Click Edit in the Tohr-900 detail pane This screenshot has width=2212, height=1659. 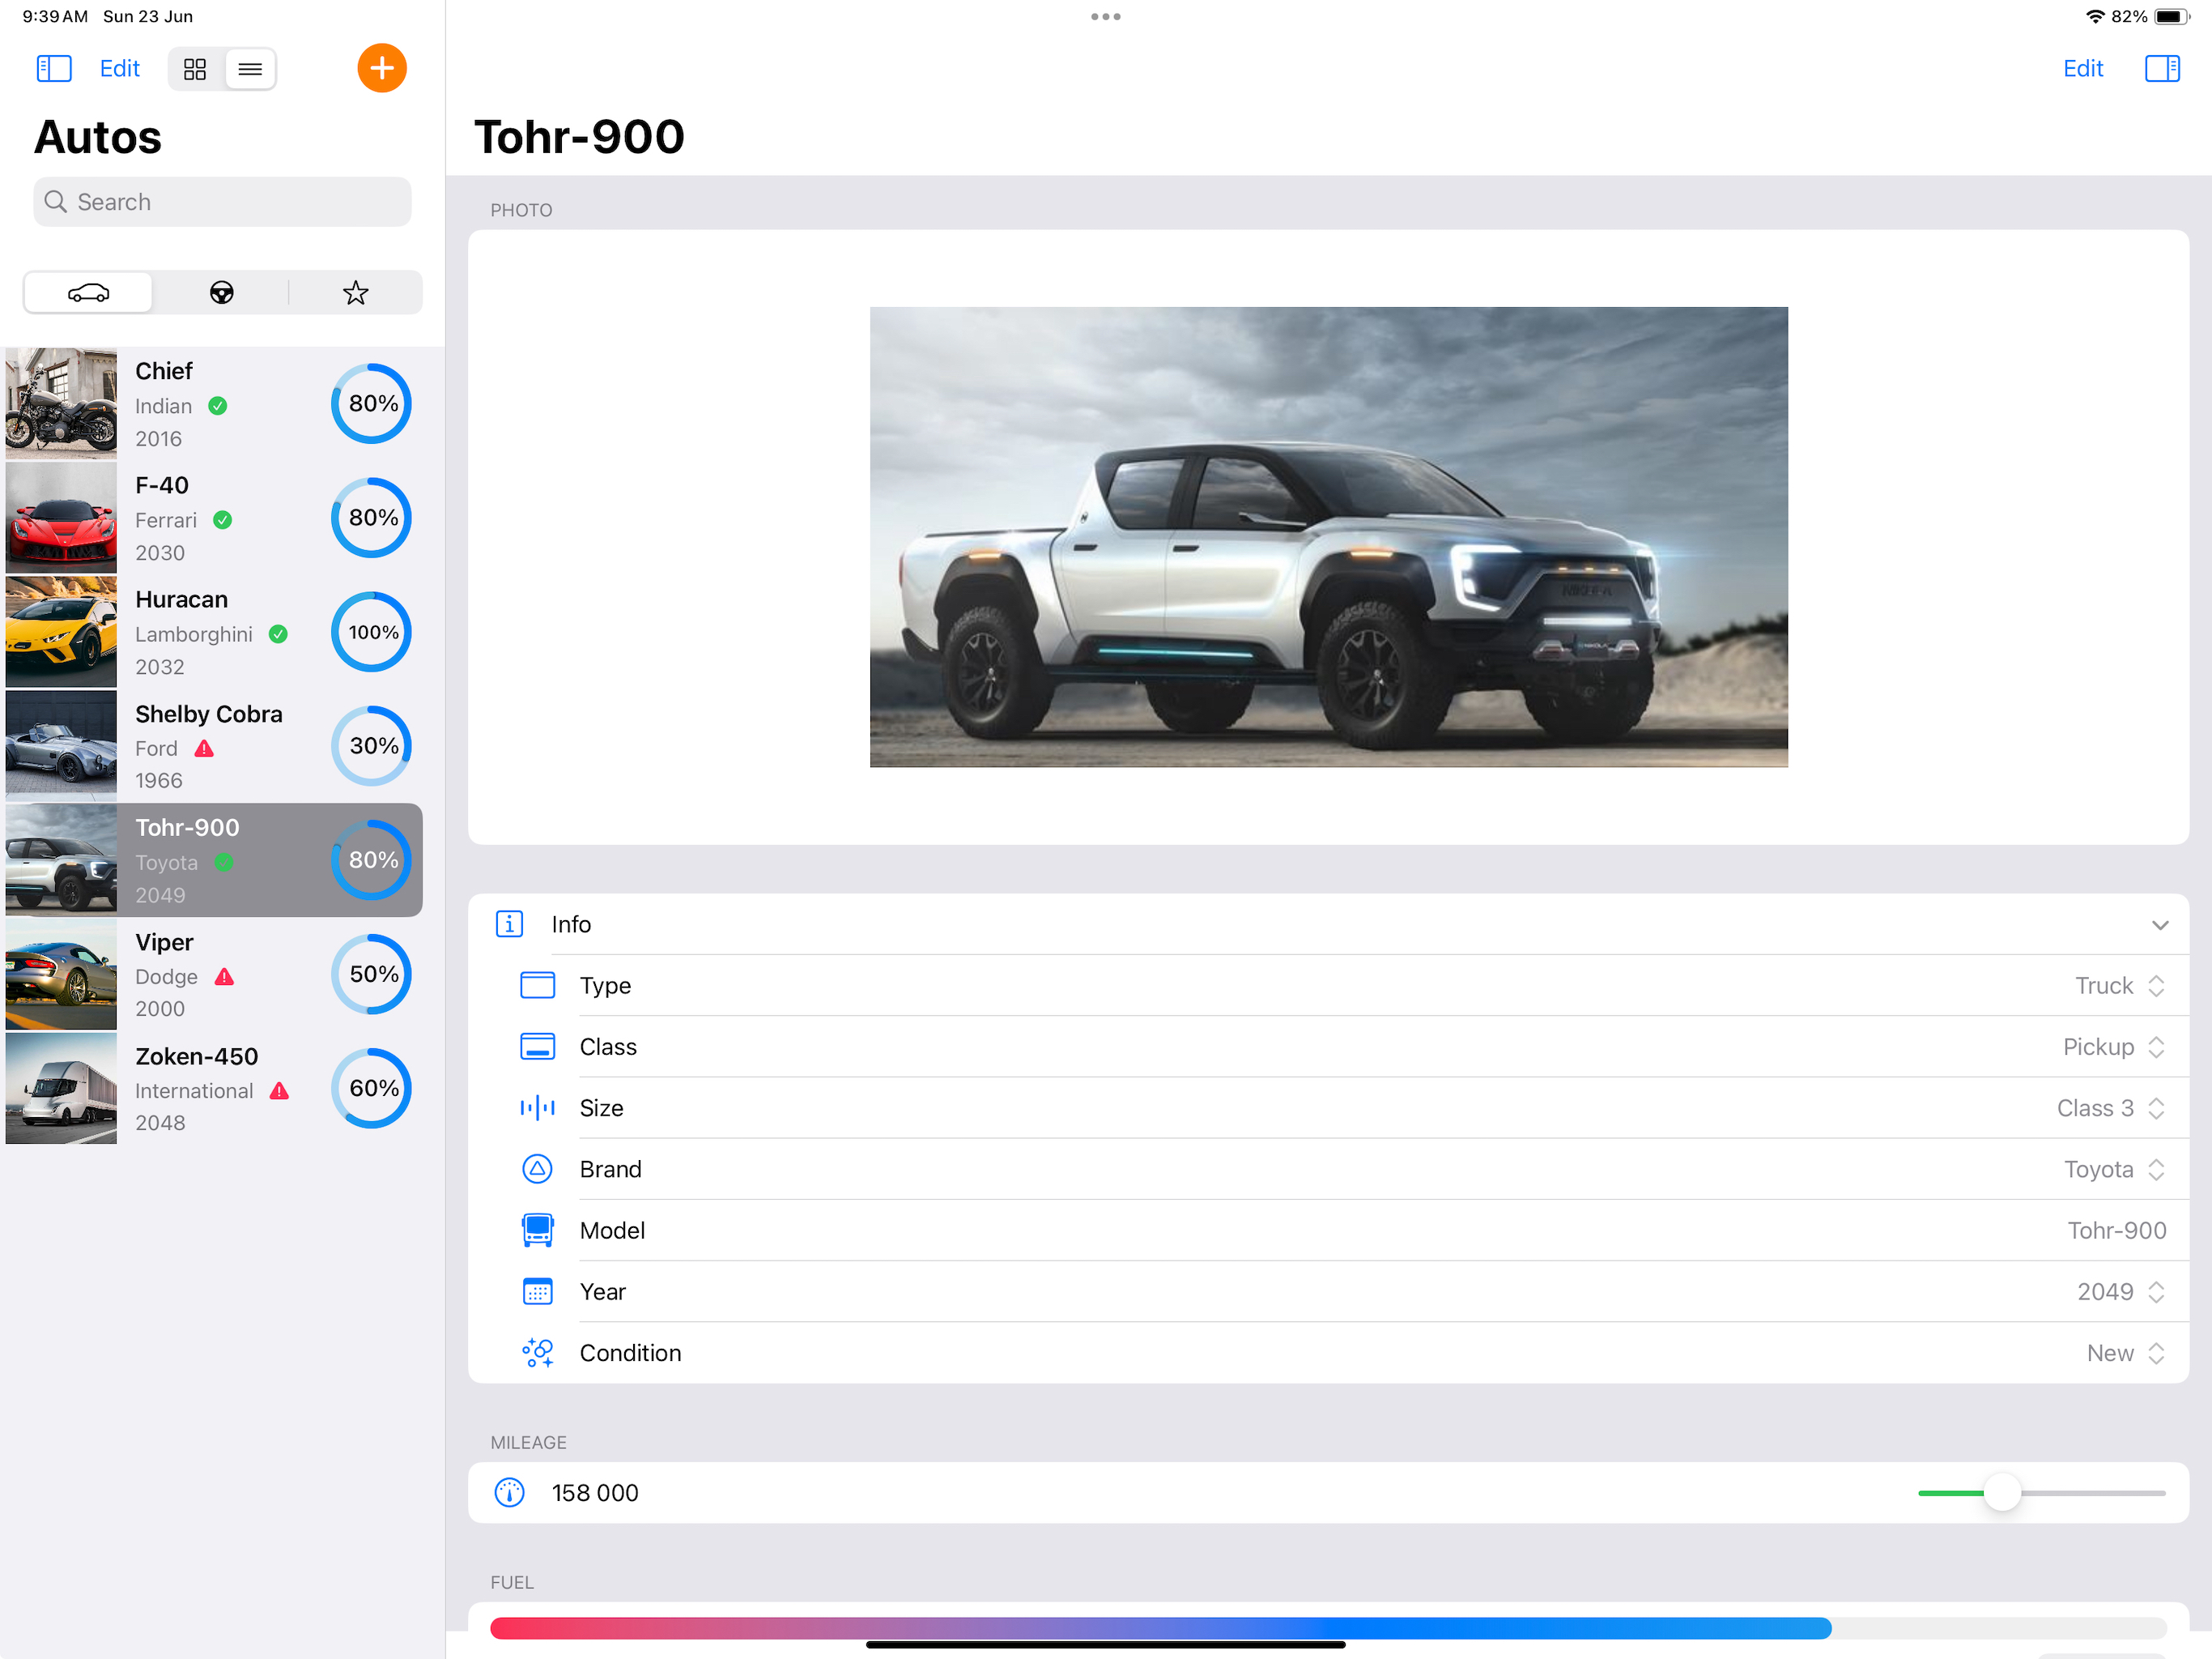click(2083, 68)
